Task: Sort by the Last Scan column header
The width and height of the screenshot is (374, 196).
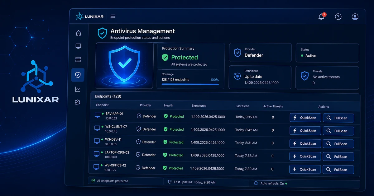Action: pos(242,106)
